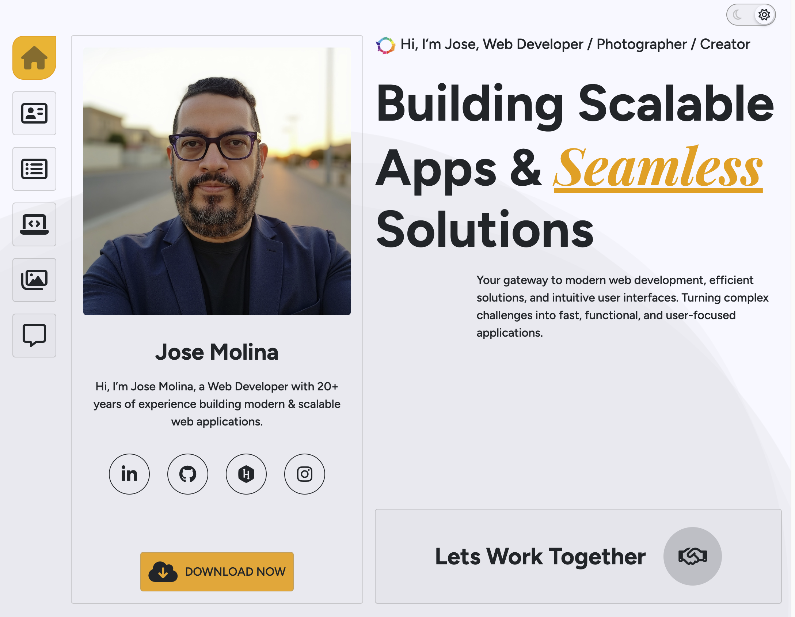Open the contact chat bubble section
This screenshot has height=617, width=795.
click(x=34, y=336)
